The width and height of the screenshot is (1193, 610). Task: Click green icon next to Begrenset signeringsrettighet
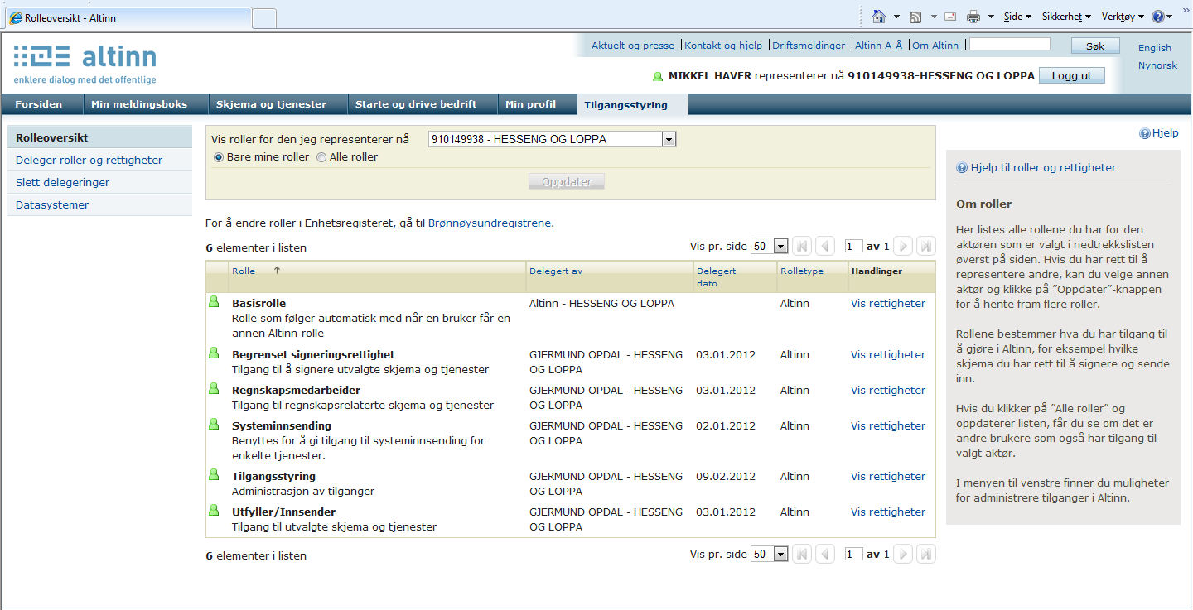coord(214,353)
